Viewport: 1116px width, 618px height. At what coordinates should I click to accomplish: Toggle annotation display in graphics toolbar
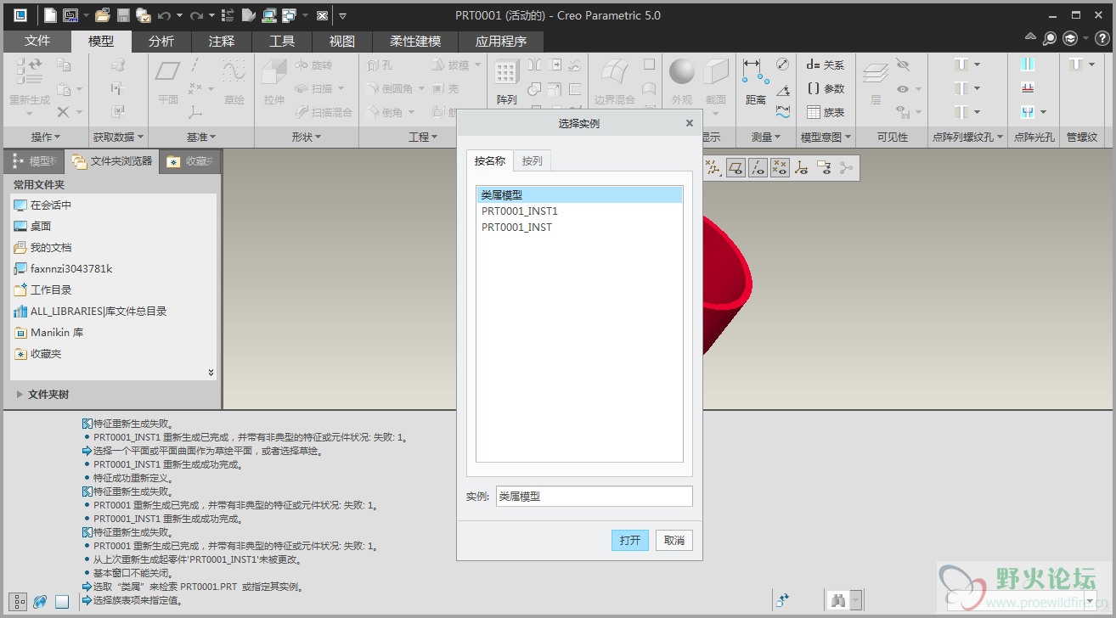(824, 168)
